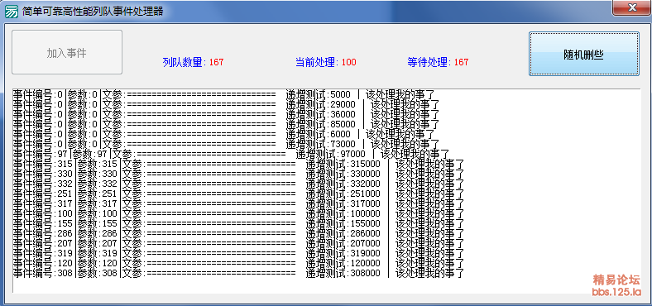
Task: Close the window with the X button
Action: (631, 7)
